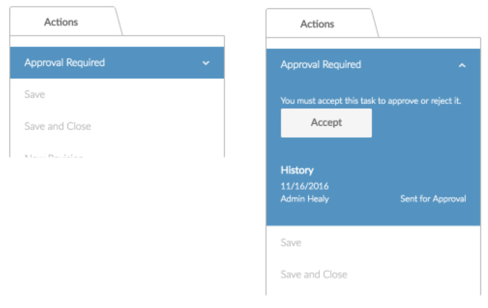Expand the collapsed Approval Required chevron
The height and width of the screenshot is (308, 488).
(x=206, y=63)
